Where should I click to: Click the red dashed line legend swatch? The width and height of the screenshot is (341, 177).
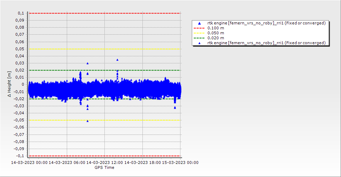(199, 28)
